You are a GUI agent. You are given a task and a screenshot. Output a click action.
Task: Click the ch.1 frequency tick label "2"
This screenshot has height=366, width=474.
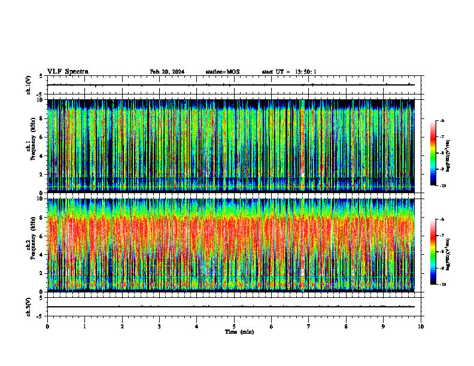point(42,175)
